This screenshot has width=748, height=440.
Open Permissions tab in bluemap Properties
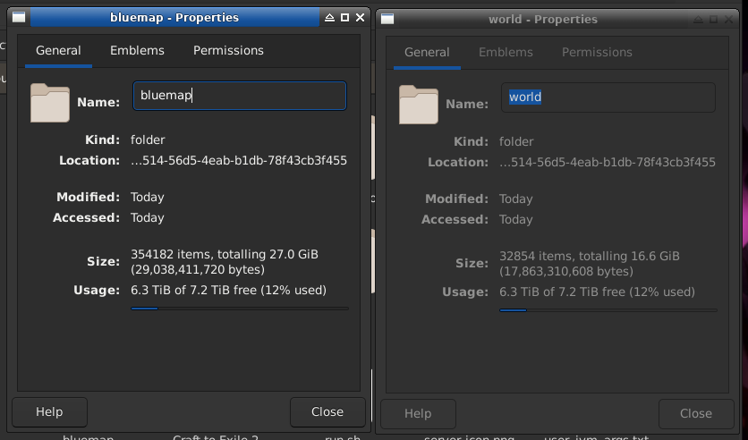[x=228, y=51]
